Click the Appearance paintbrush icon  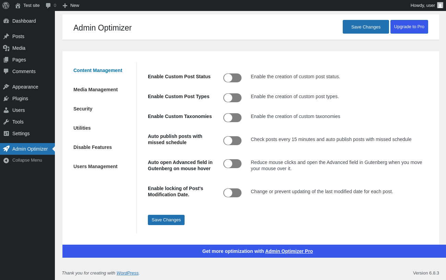(6, 87)
